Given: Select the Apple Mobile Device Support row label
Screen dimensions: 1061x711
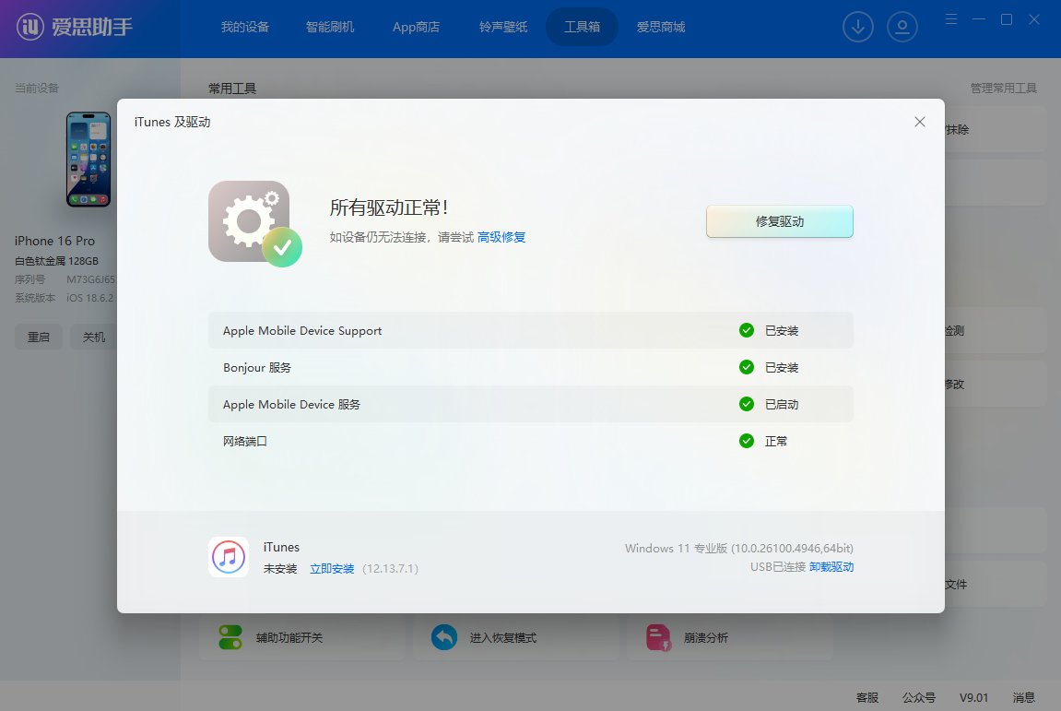Looking at the screenshot, I should [x=302, y=330].
